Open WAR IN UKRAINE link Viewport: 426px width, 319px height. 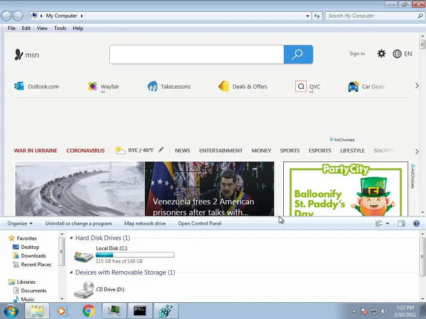[x=36, y=150]
